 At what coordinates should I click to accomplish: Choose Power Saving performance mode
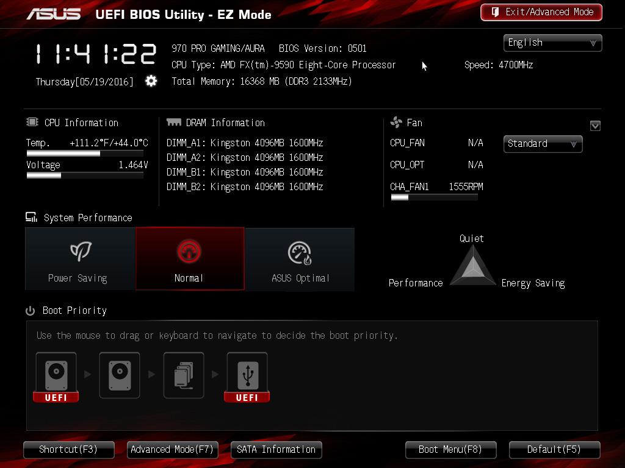point(80,259)
